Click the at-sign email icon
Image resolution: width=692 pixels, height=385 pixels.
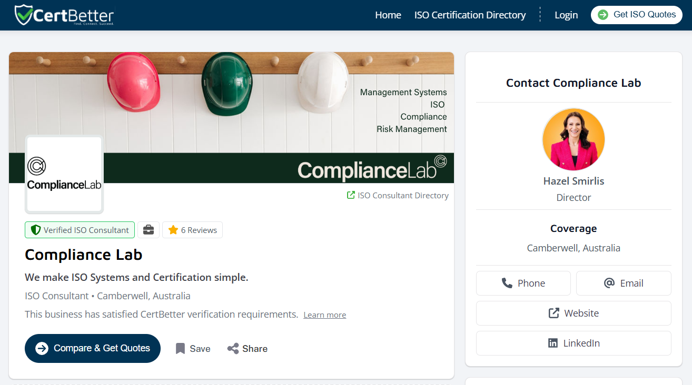pos(609,283)
